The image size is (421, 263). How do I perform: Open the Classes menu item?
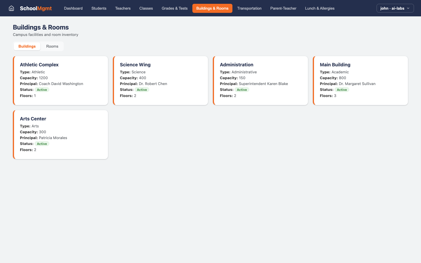click(x=146, y=8)
